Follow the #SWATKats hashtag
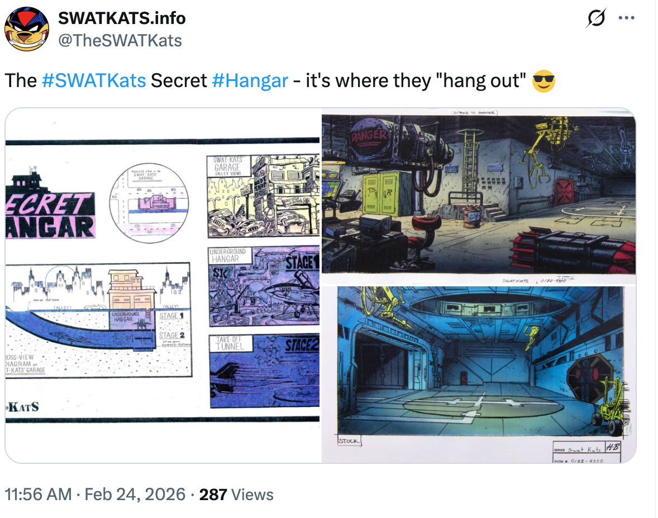Viewport: 658px width, 518px height. tap(94, 80)
